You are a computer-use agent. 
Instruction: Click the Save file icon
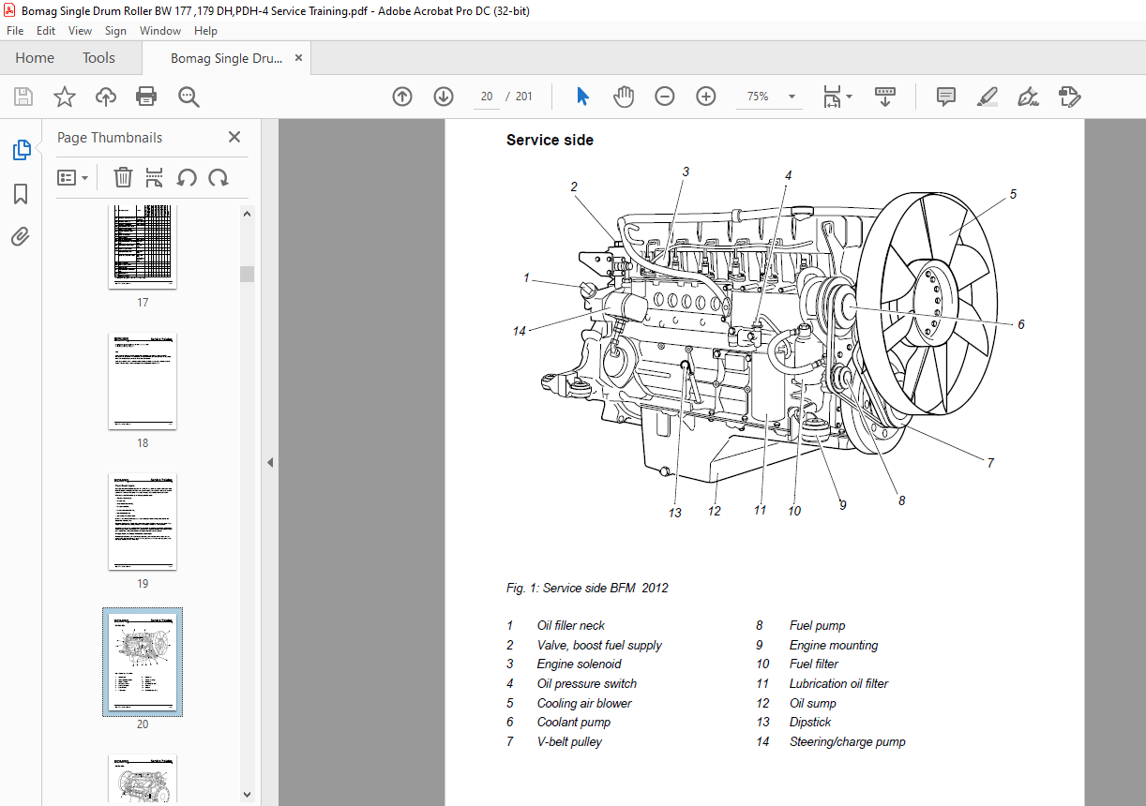click(x=23, y=97)
